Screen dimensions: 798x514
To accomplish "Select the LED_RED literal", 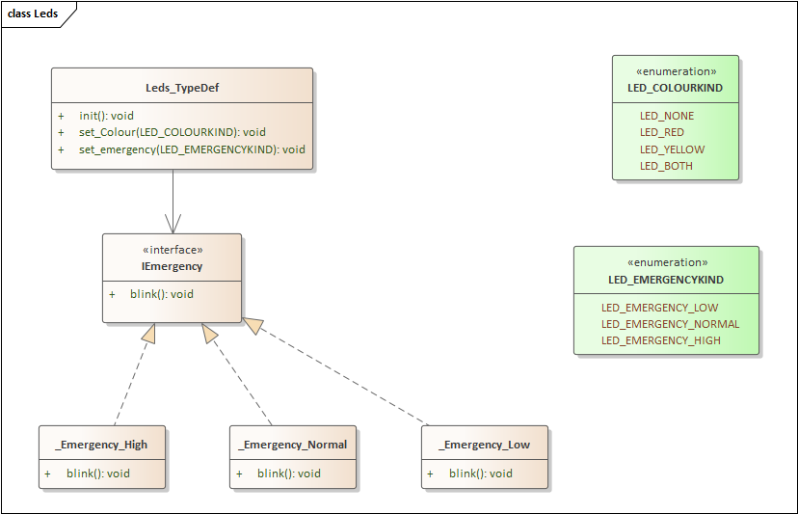I will point(661,132).
